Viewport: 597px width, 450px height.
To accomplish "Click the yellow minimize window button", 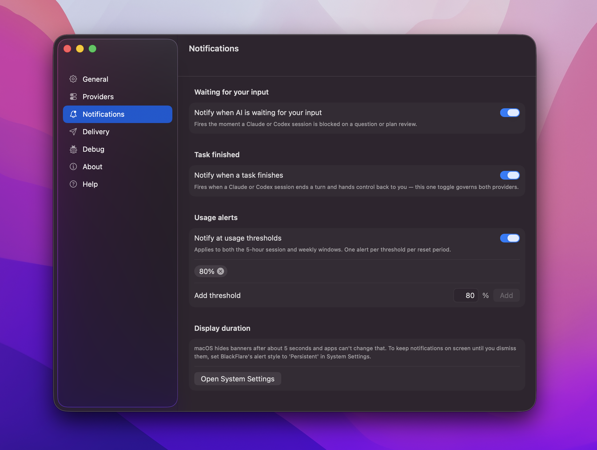I will pyautogui.click(x=80, y=49).
